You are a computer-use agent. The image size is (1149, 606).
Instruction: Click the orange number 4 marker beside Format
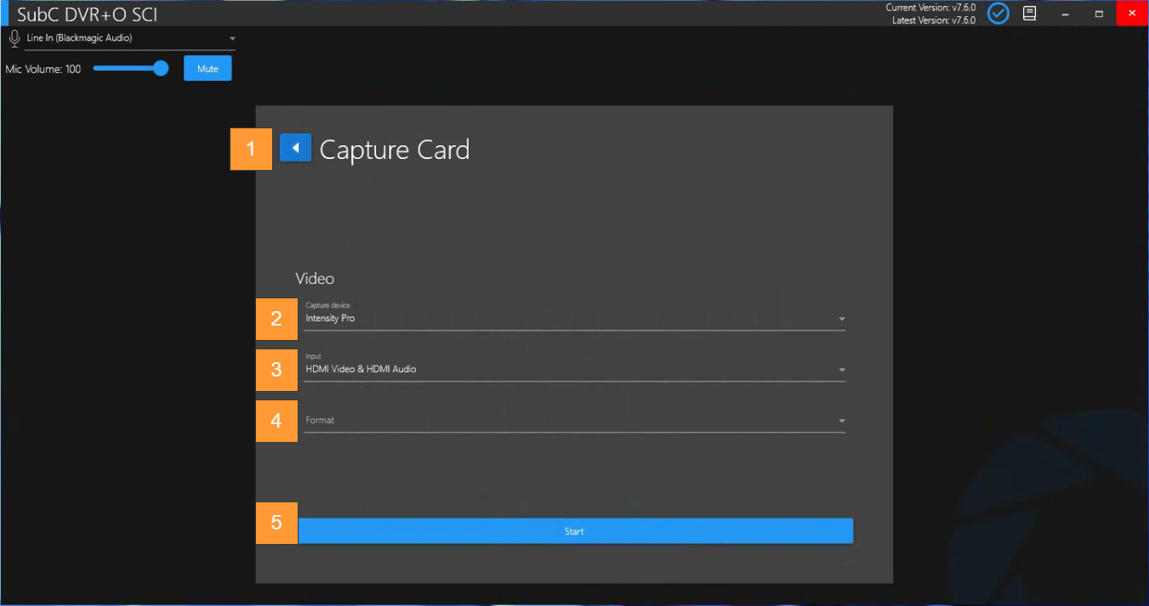276,421
